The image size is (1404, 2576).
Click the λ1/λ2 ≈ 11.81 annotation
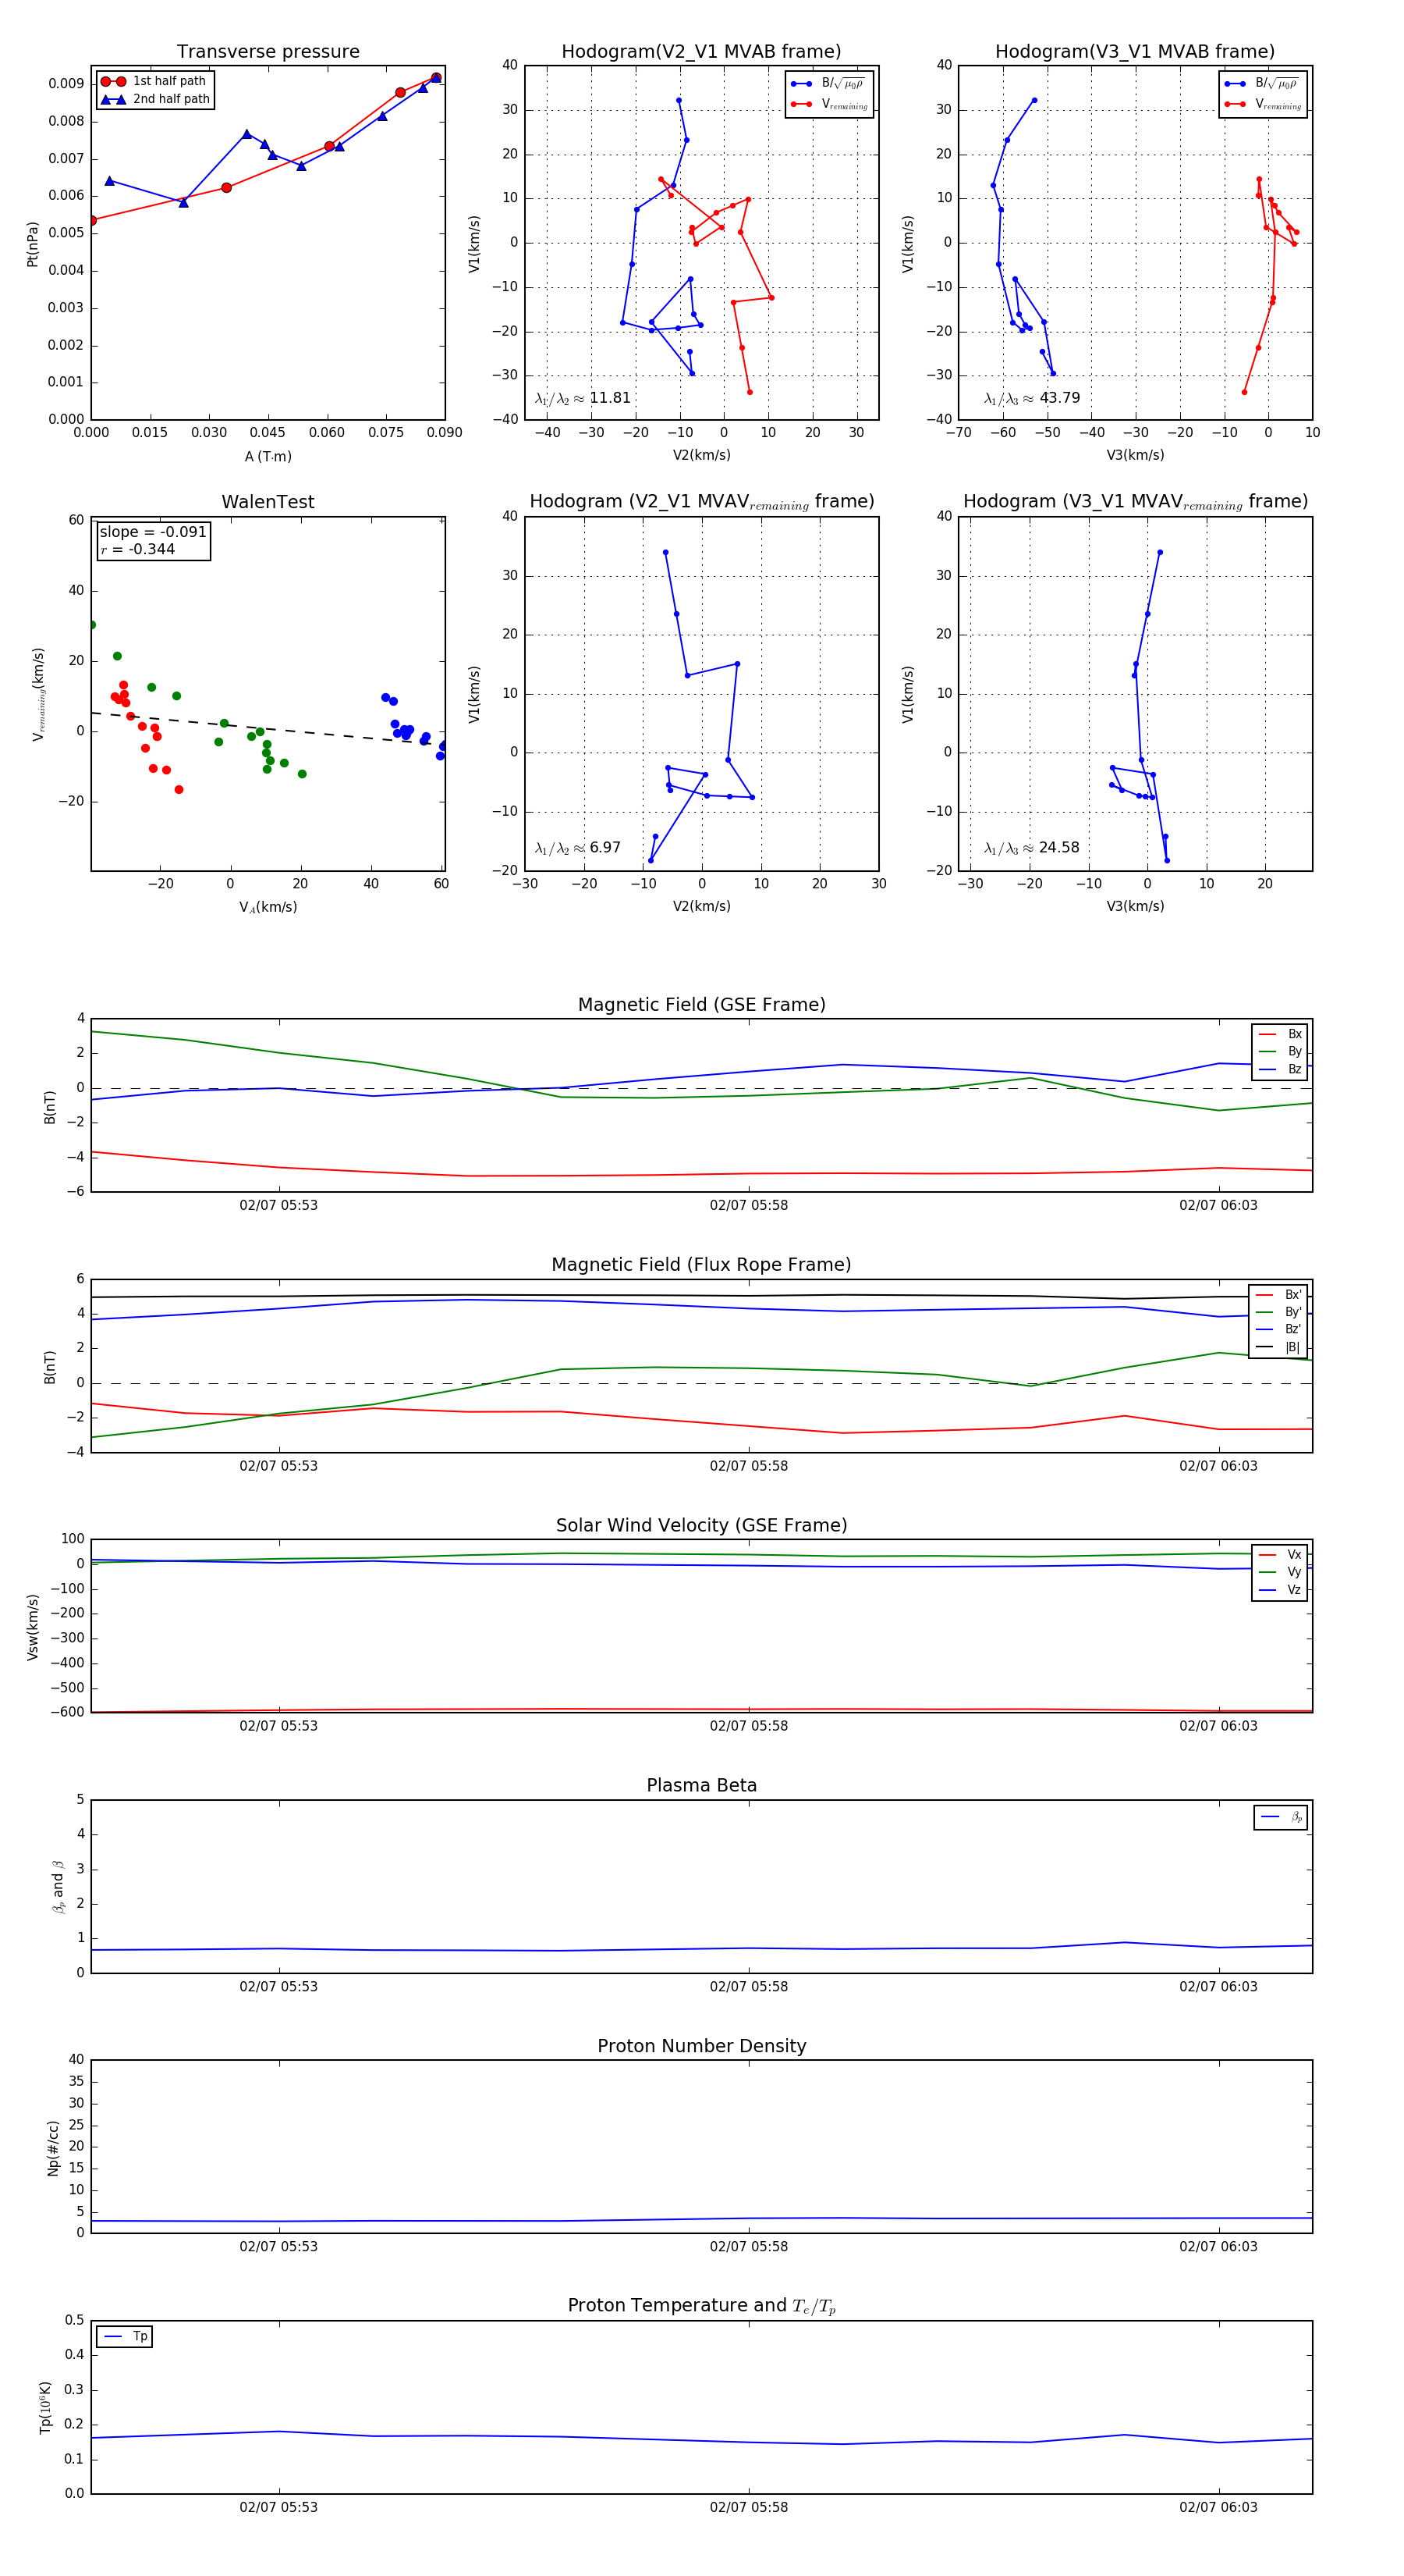[583, 398]
